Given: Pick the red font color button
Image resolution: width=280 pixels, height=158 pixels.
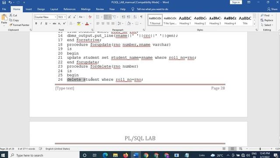Looking at the screenshot, I should pos(87,23).
